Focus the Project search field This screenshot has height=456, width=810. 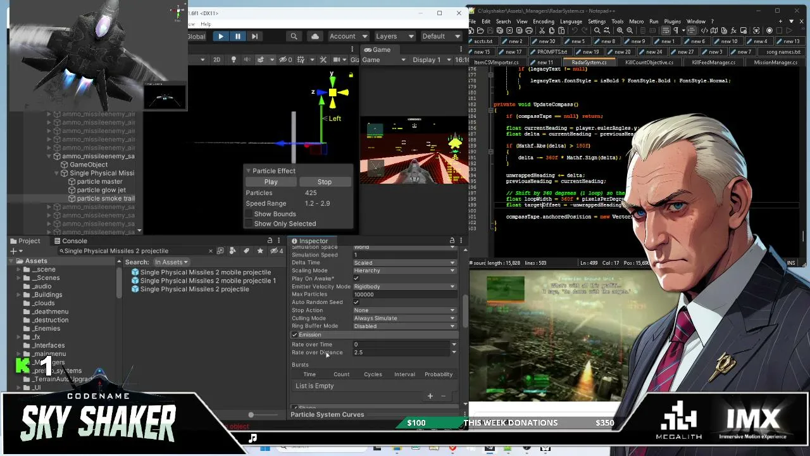(x=134, y=251)
